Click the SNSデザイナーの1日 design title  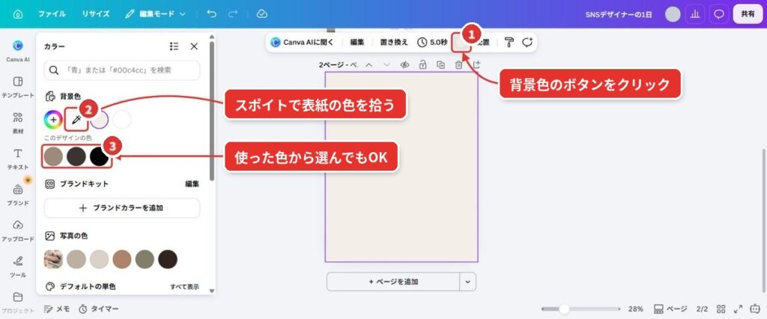coord(618,15)
